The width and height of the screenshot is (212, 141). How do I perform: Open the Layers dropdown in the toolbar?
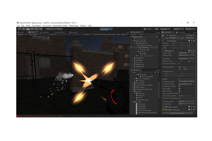[177, 29]
